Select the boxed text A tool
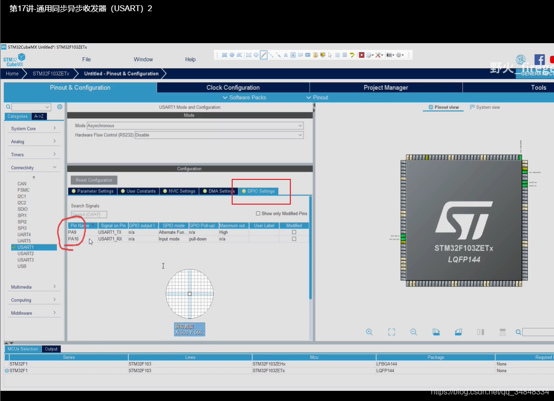Screen dimensions: 554x401 click(293, 55)
